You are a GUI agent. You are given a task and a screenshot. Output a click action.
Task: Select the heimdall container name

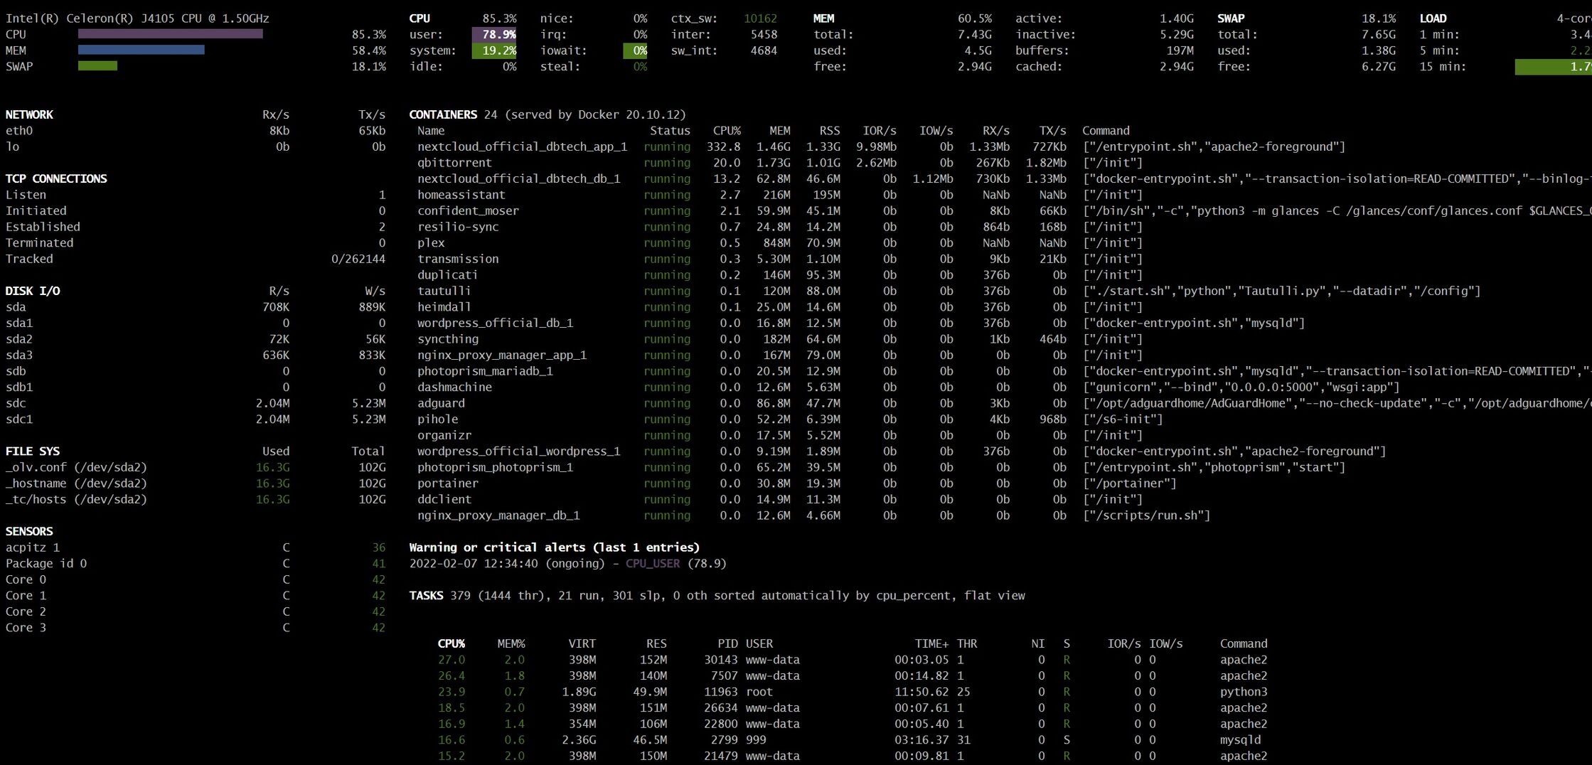pos(444,307)
